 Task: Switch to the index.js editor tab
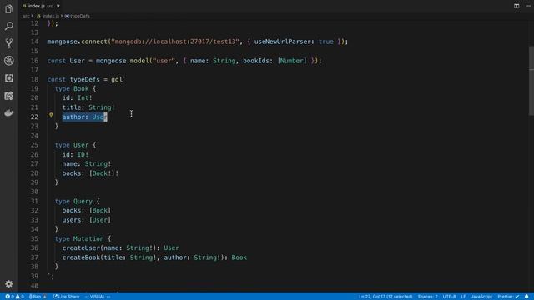(x=40, y=6)
